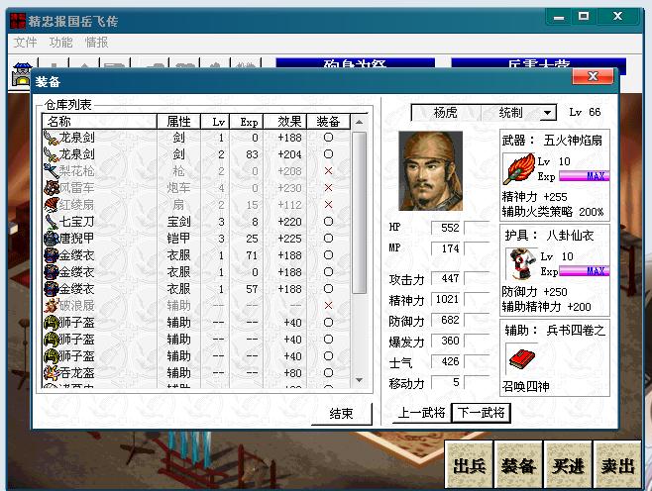Close the 装备 dialog
This screenshot has width=652, height=491.
(593, 76)
